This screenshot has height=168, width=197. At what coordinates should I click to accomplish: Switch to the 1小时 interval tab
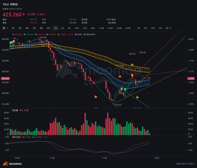pyautogui.click(x=102, y=28)
